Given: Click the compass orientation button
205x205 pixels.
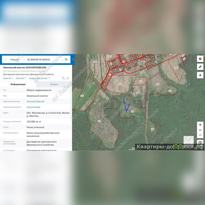Looking at the screenshot, I should pyautogui.click(x=200, y=143).
